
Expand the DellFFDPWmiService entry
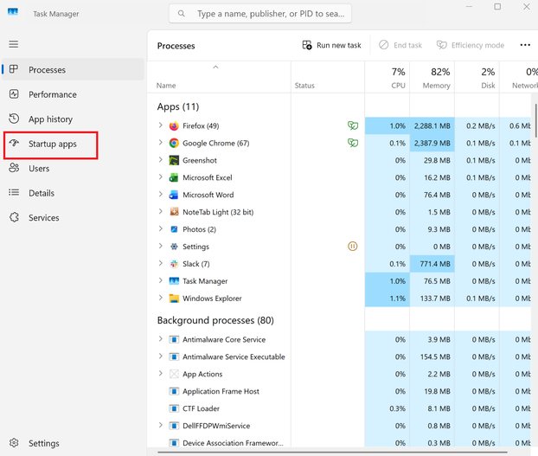point(160,425)
